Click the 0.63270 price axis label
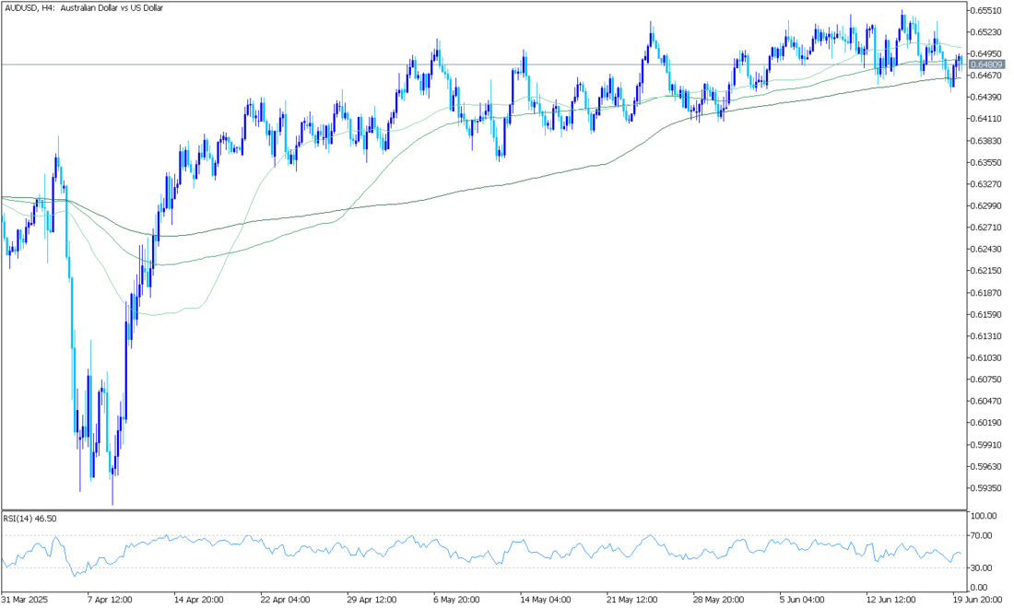 click(987, 184)
